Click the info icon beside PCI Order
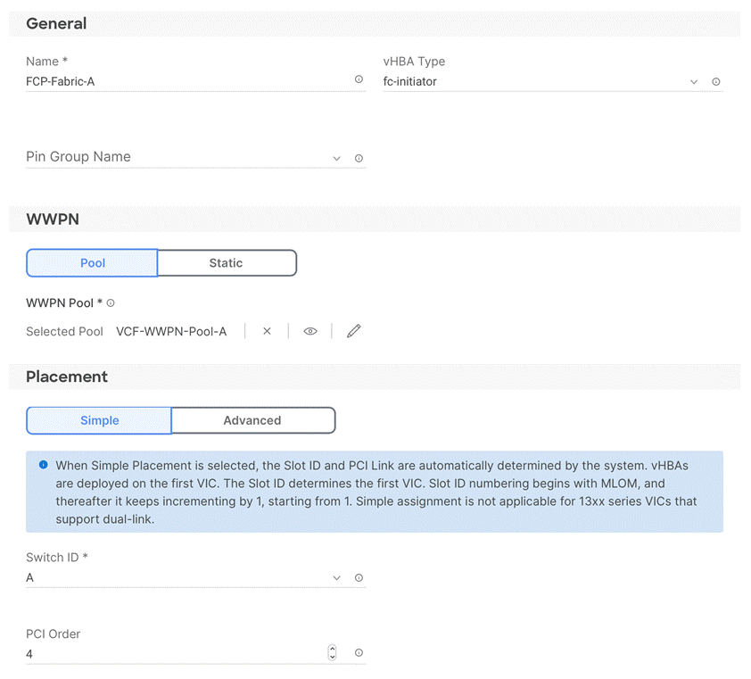 click(359, 653)
